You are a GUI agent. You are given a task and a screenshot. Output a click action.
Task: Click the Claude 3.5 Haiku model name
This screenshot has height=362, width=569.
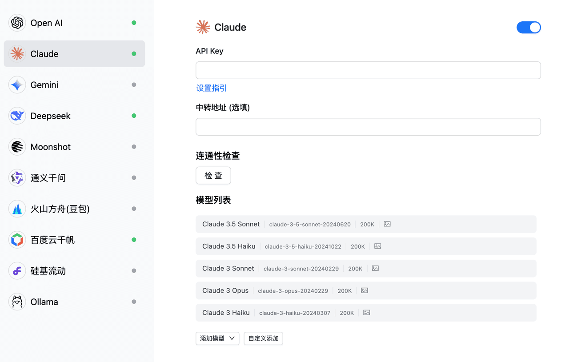[229, 246]
